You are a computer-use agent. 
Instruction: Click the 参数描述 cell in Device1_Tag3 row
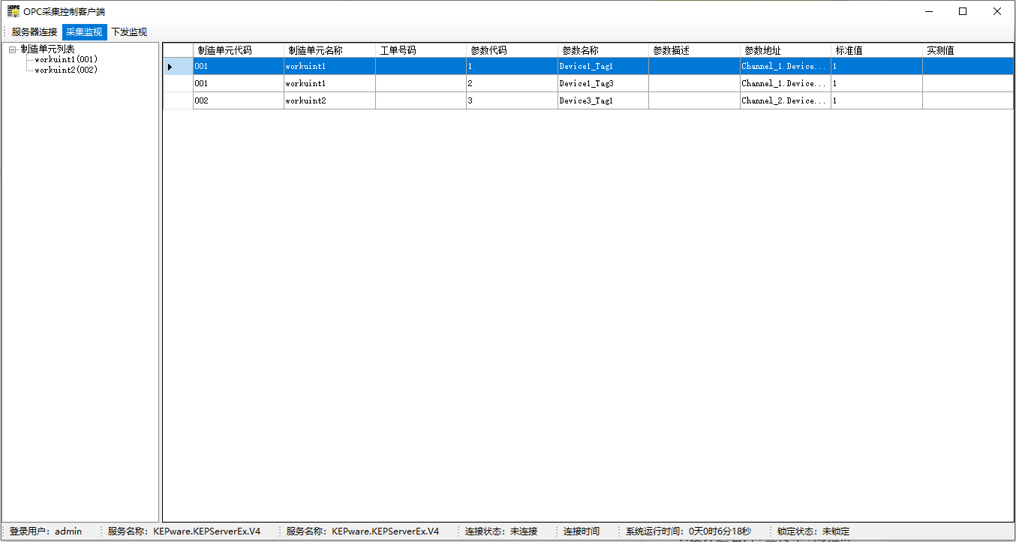point(694,83)
